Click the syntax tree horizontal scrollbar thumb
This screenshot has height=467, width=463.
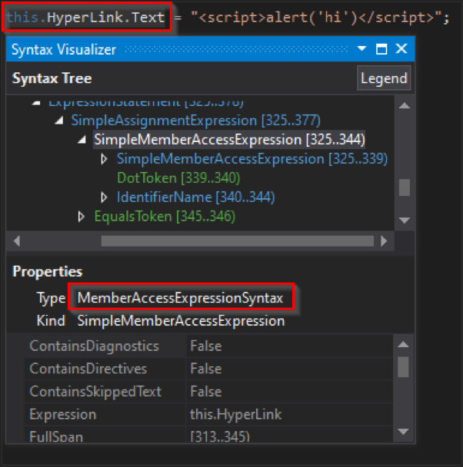tap(231, 240)
